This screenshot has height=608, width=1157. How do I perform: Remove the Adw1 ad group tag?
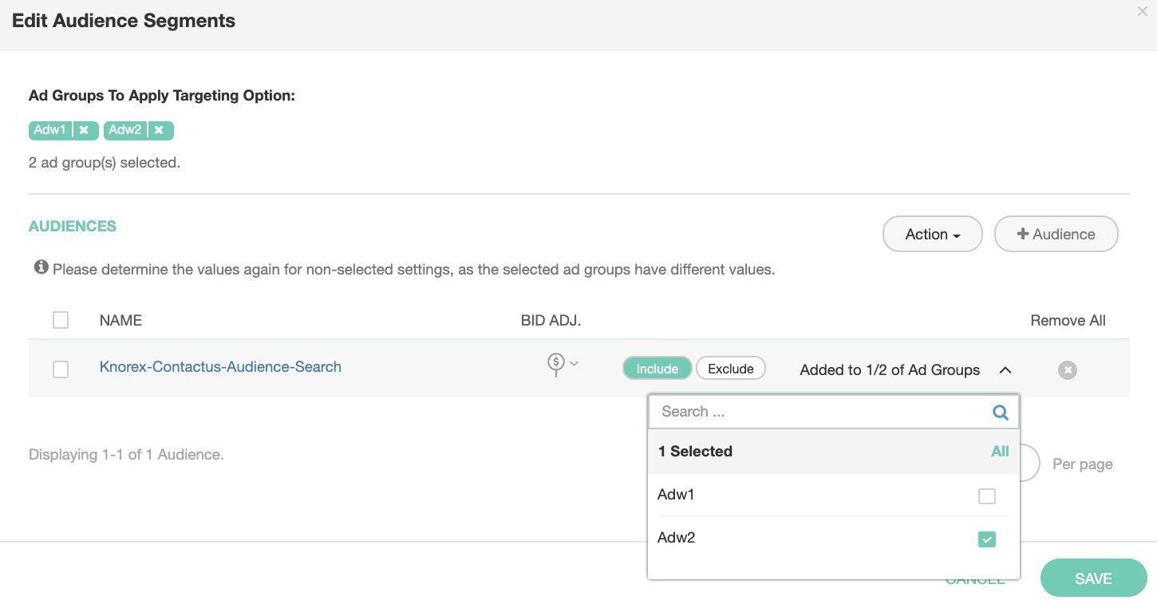[84, 130]
